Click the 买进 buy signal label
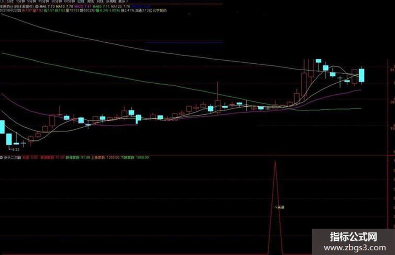The height and width of the screenshot is (255, 395). [280, 207]
